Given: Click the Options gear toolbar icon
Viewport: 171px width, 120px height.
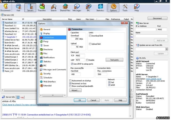Looking at the screenshot, I should (113, 8).
